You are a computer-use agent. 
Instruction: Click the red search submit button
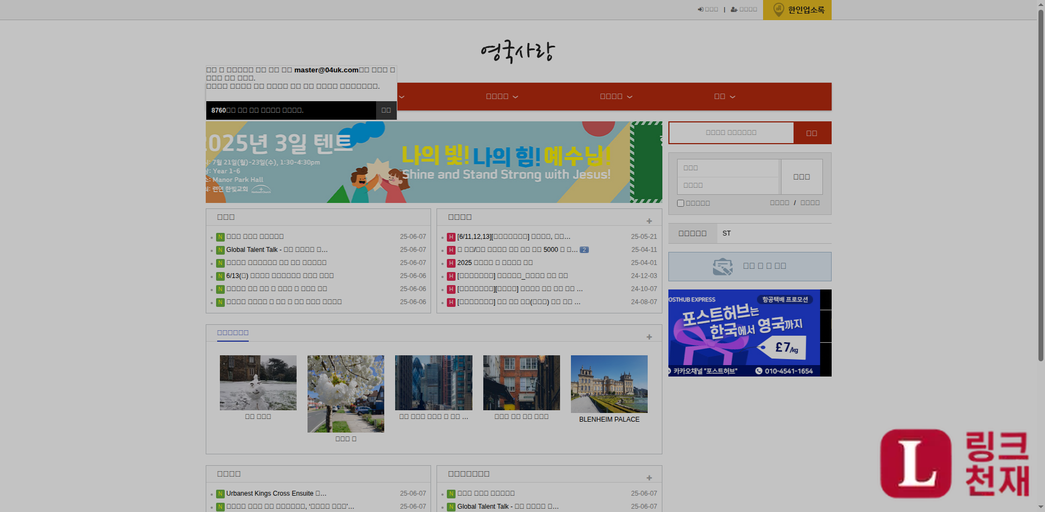point(812,133)
